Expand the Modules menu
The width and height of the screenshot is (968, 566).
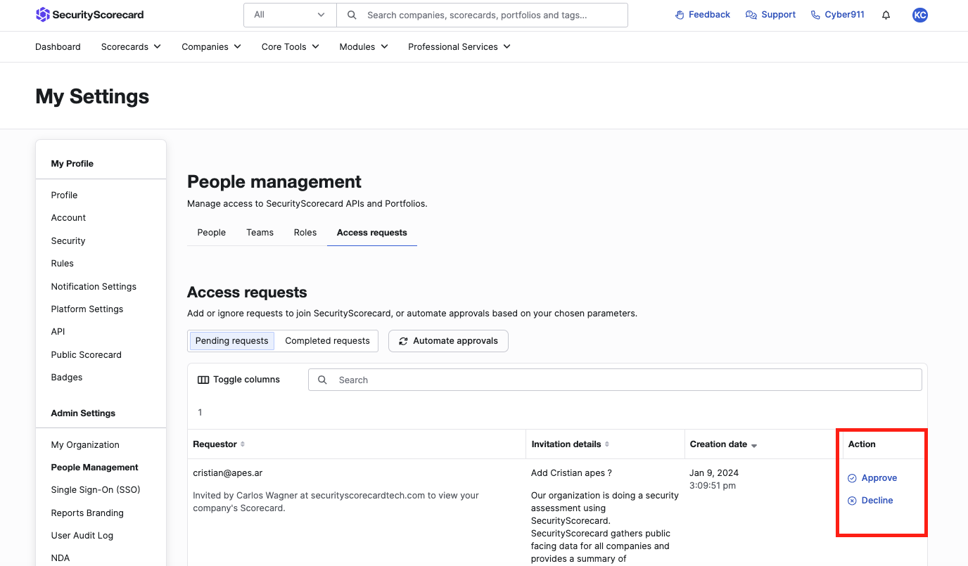[364, 46]
